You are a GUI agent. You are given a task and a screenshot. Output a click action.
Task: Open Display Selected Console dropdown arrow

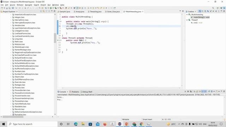pyautogui.click(x=214, y=91)
